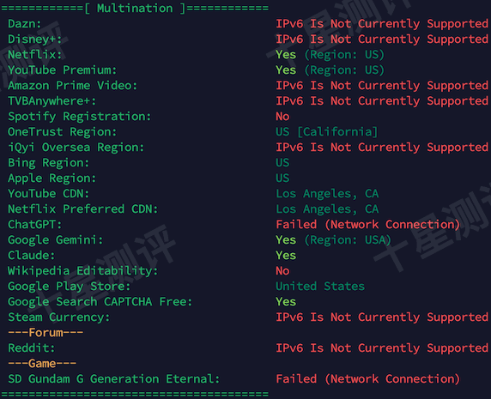Click Wikipedia Editability's No result
The image size is (491, 399).
(282, 270)
